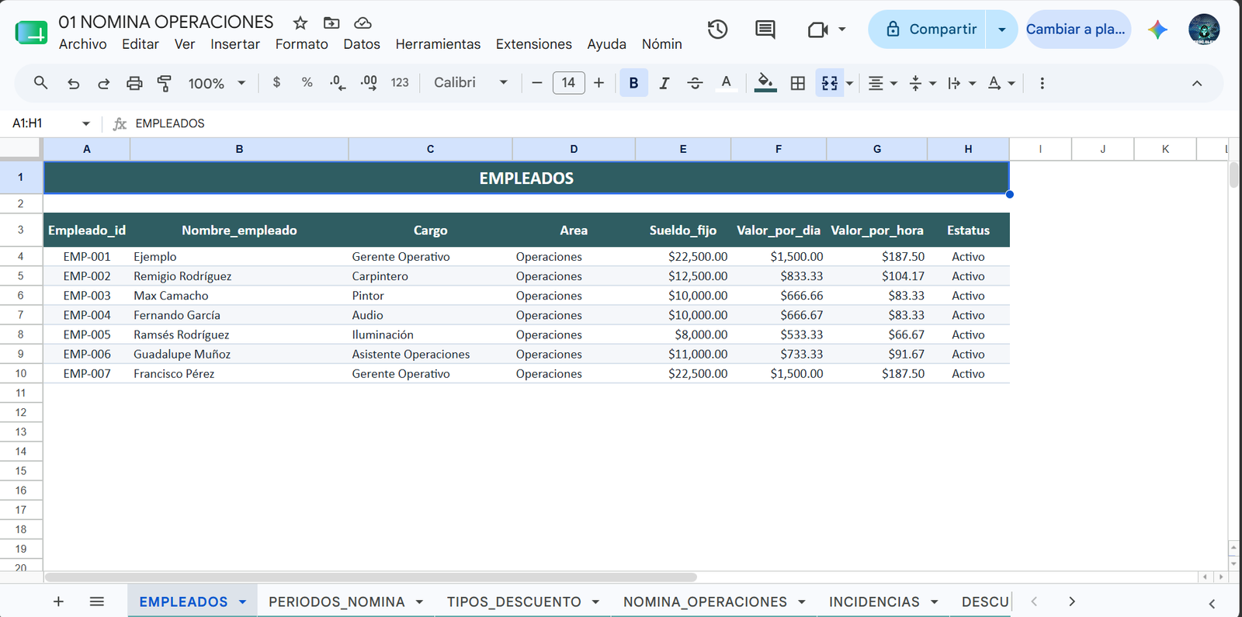Toggle strikethrough formatting
The width and height of the screenshot is (1242, 617).
point(695,83)
